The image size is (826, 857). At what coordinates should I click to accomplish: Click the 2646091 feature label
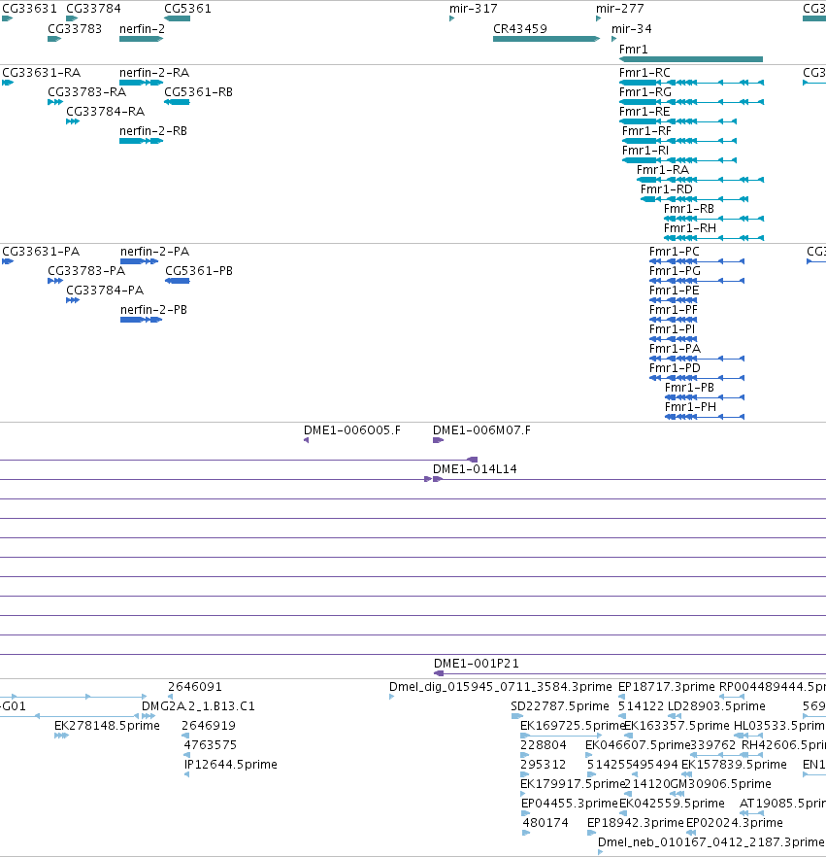(x=195, y=686)
